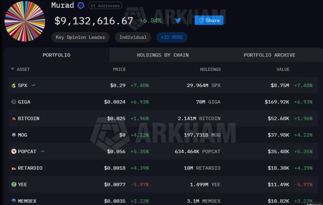
Task: Click the RETARDIO token icon
Action: coord(14,168)
